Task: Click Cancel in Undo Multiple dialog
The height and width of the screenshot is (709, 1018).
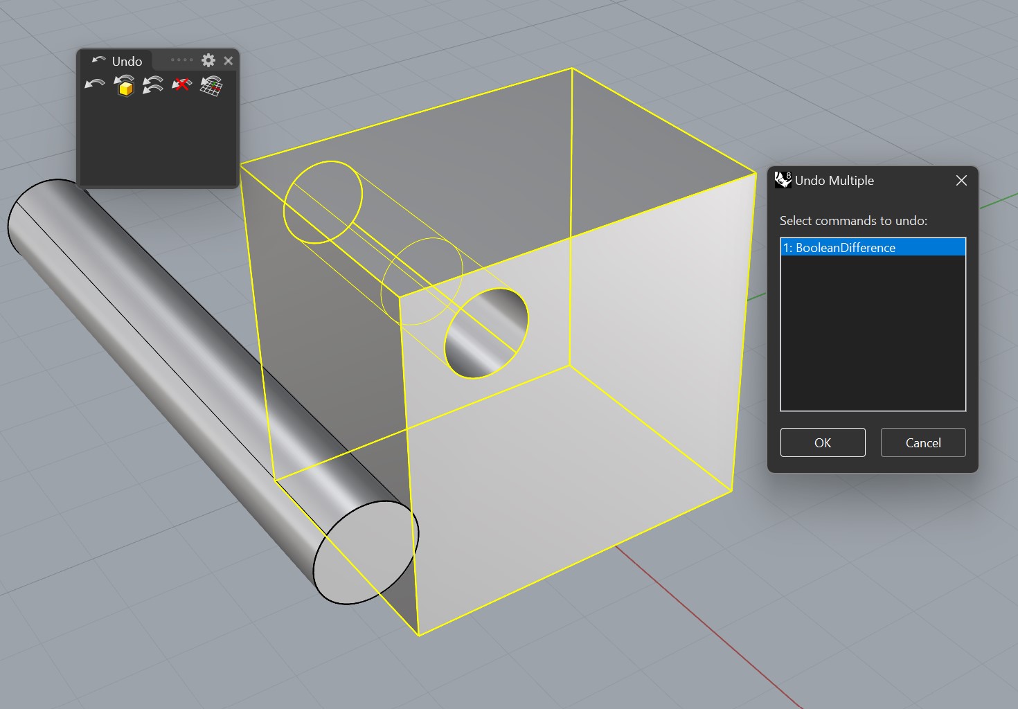Action: [923, 442]
